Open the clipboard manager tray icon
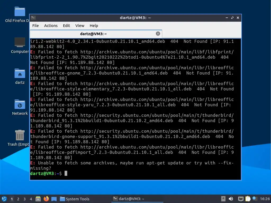The image size is (271, 203). pyautogui.click(x=248, y=199)
